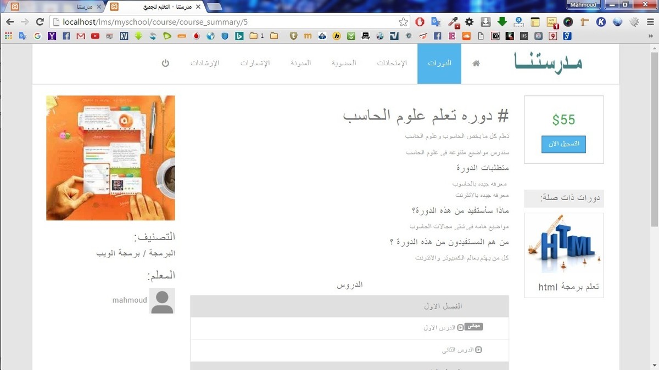Click the green down-arrow extension icon

point(502,22)
